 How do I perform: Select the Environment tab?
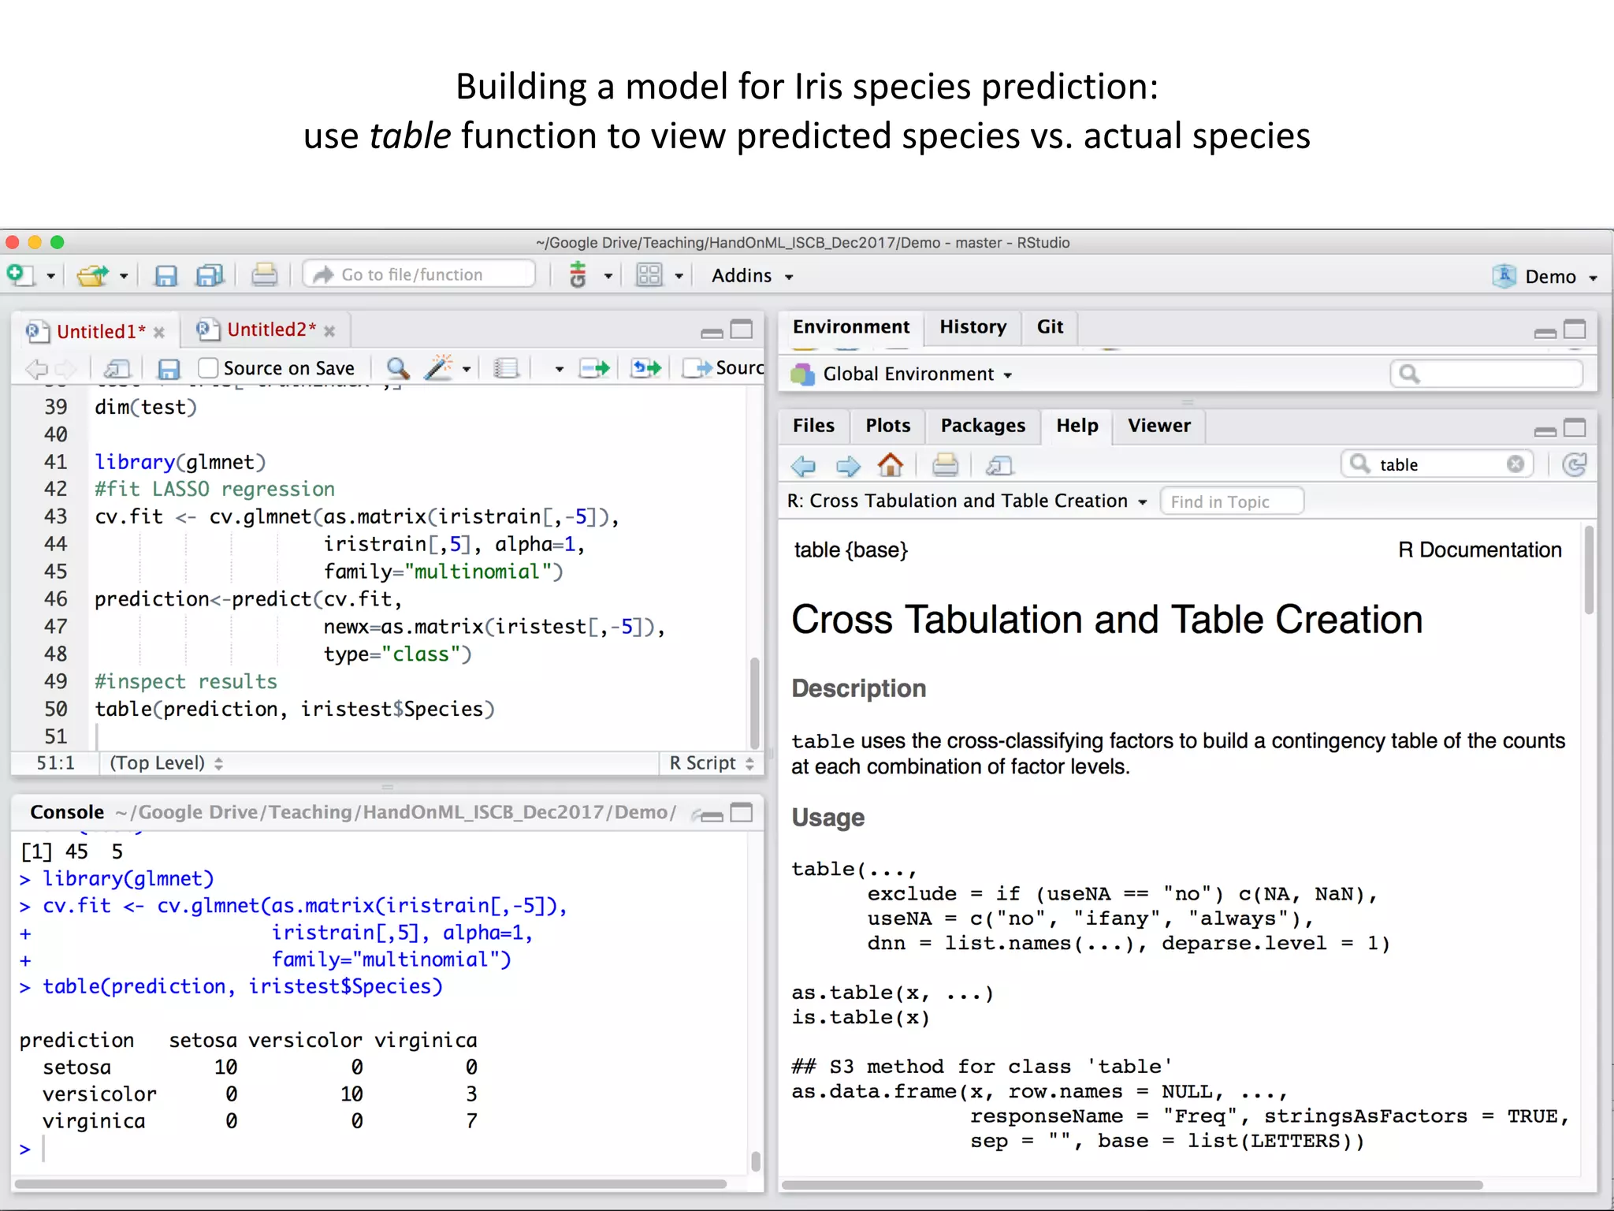(850, 326)
